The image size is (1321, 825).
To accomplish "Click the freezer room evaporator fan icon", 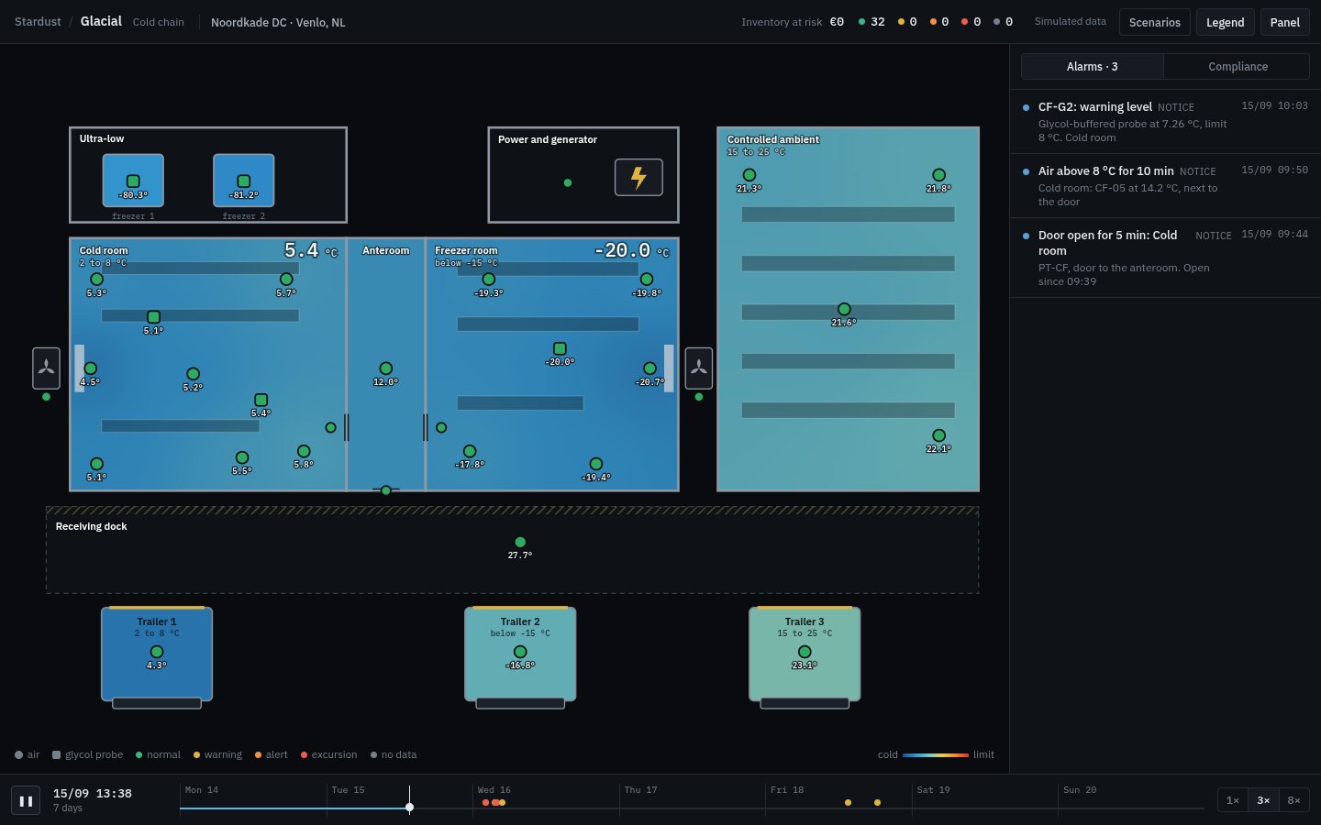I will pos(699,368).
